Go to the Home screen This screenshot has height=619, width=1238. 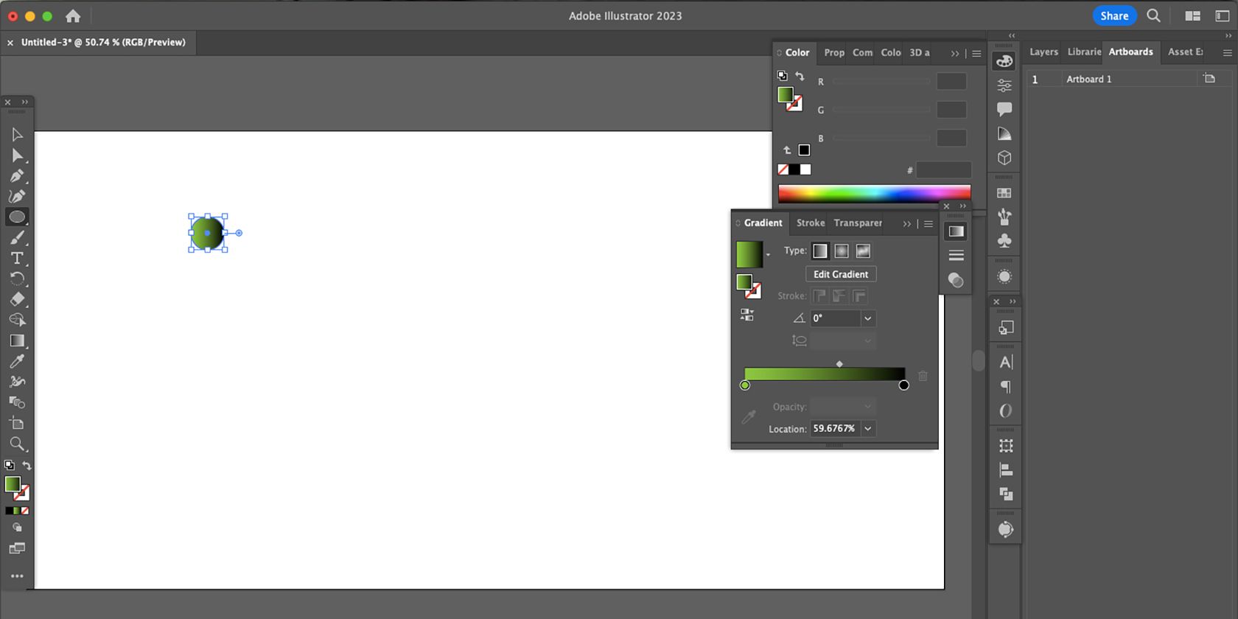(73, 15)
